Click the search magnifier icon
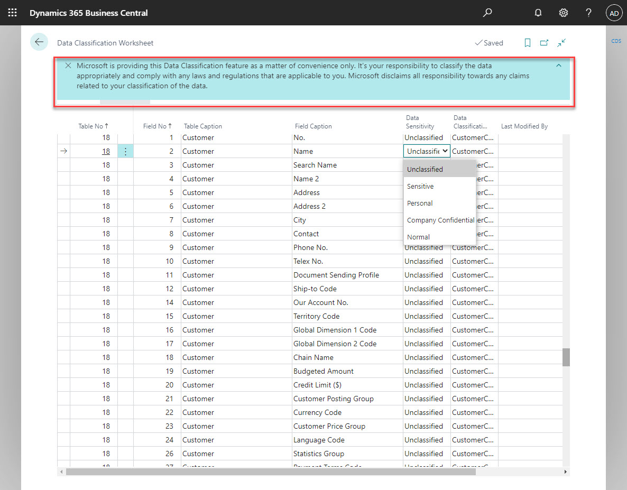Viewport: 627px width, 490px height. click(x=487, y=13)
